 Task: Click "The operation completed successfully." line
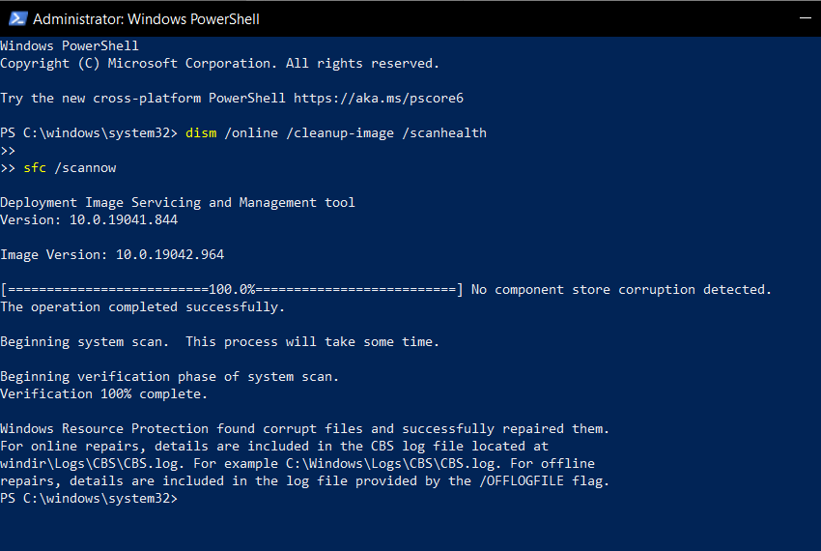[x=142, y=306]
